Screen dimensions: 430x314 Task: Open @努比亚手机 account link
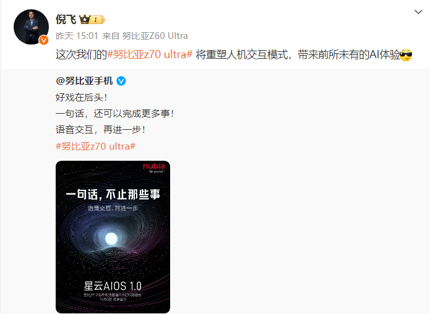click(84, 81)
